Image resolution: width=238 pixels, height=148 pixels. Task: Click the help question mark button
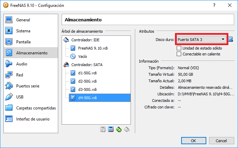coord(214,5)
